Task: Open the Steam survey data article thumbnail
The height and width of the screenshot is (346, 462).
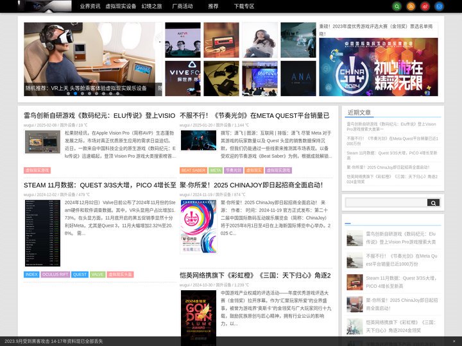Action: pyautogui.click(x=42, y=233)
